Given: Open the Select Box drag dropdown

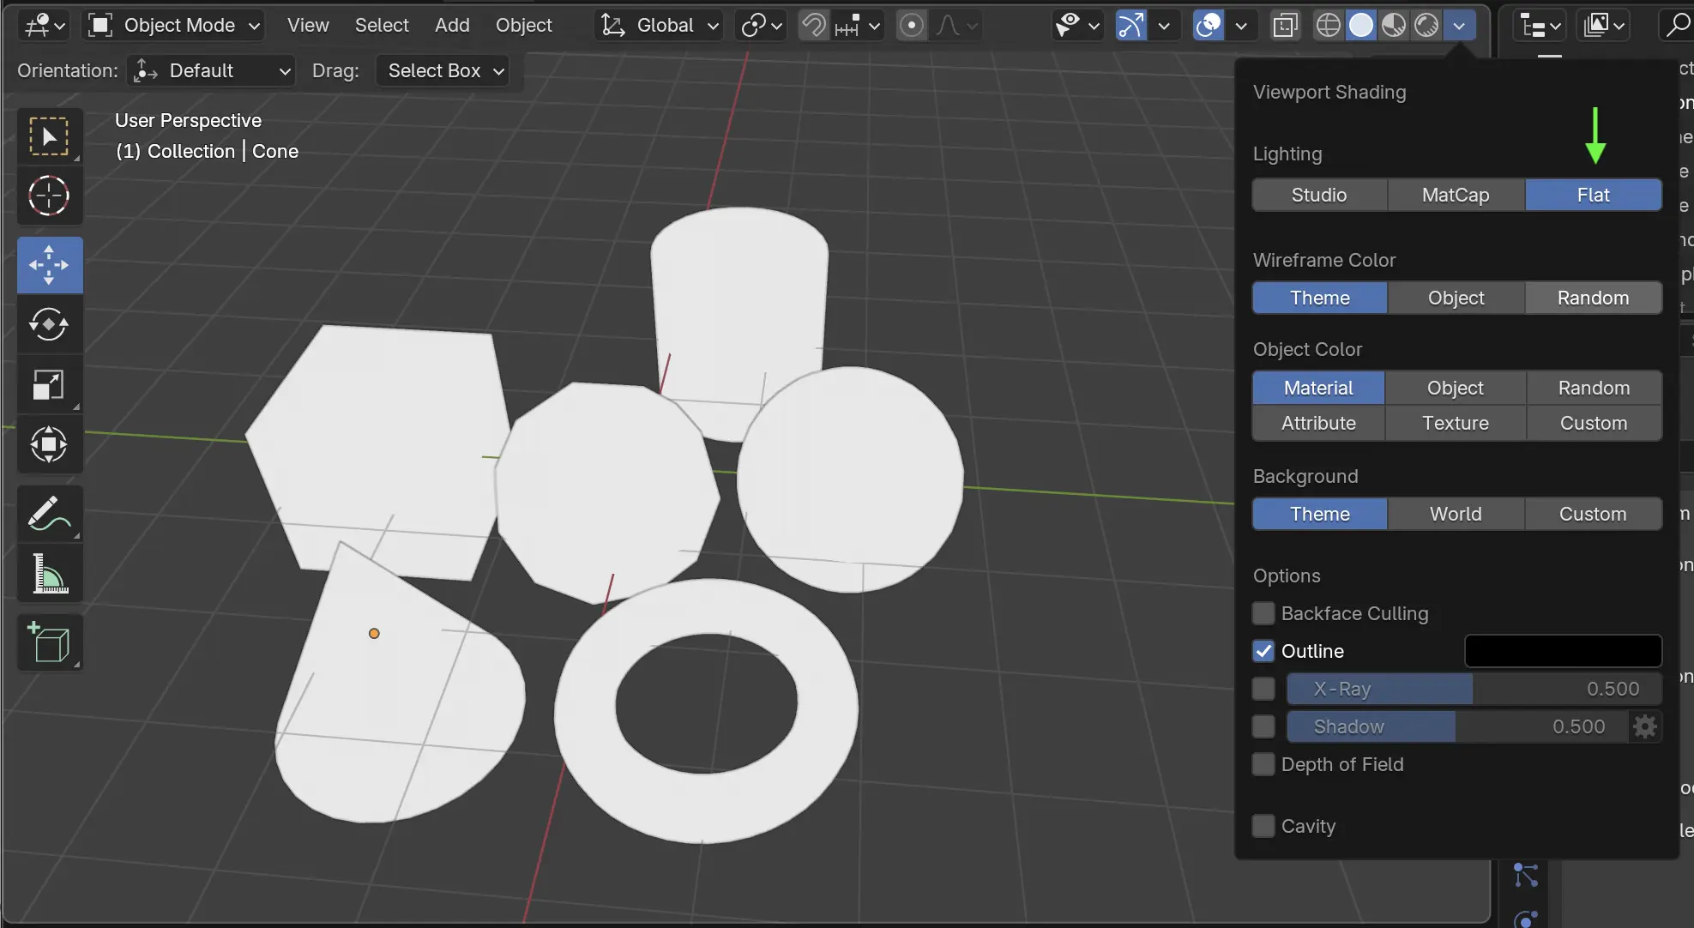Looking at the screenshot, I should pyautogui.click(x=443, y=71).
